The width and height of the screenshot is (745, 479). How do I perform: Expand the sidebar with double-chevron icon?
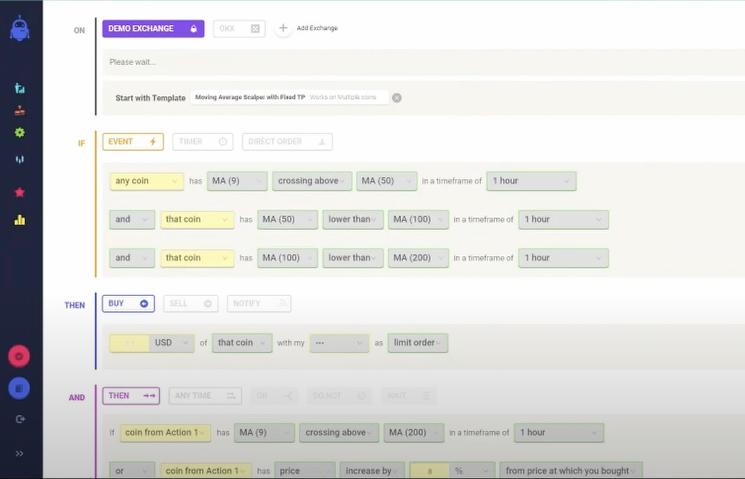tap(19, 453)
